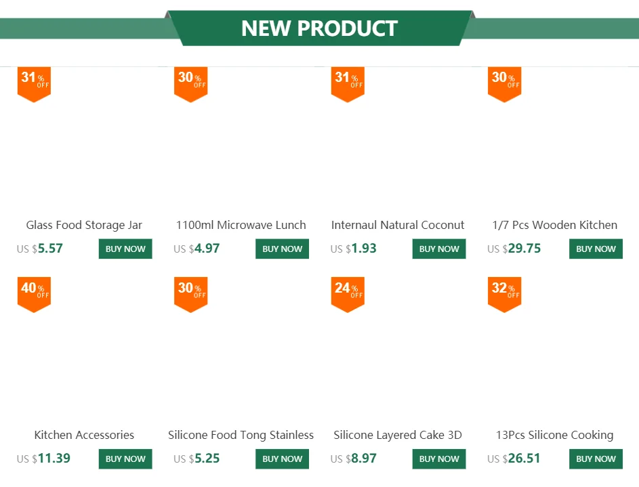This screenshot has height=487, width=639.
Task: Click the 30% off badge above 1100ml Microwave Lunch
Action: click(x=190, y=83)
